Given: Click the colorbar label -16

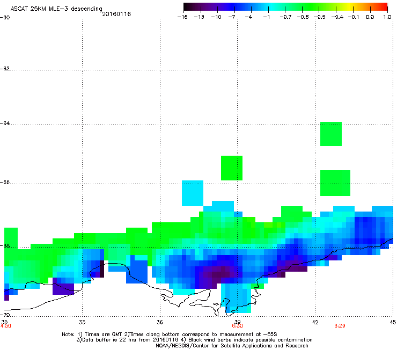Looking at the screenshot, I should 182,17.
